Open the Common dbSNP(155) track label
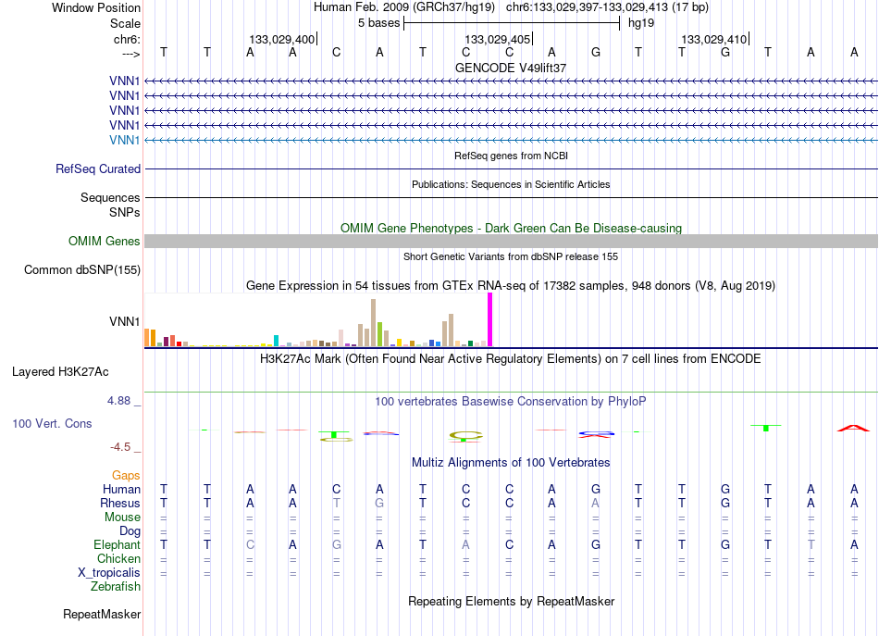 [82, 269]
